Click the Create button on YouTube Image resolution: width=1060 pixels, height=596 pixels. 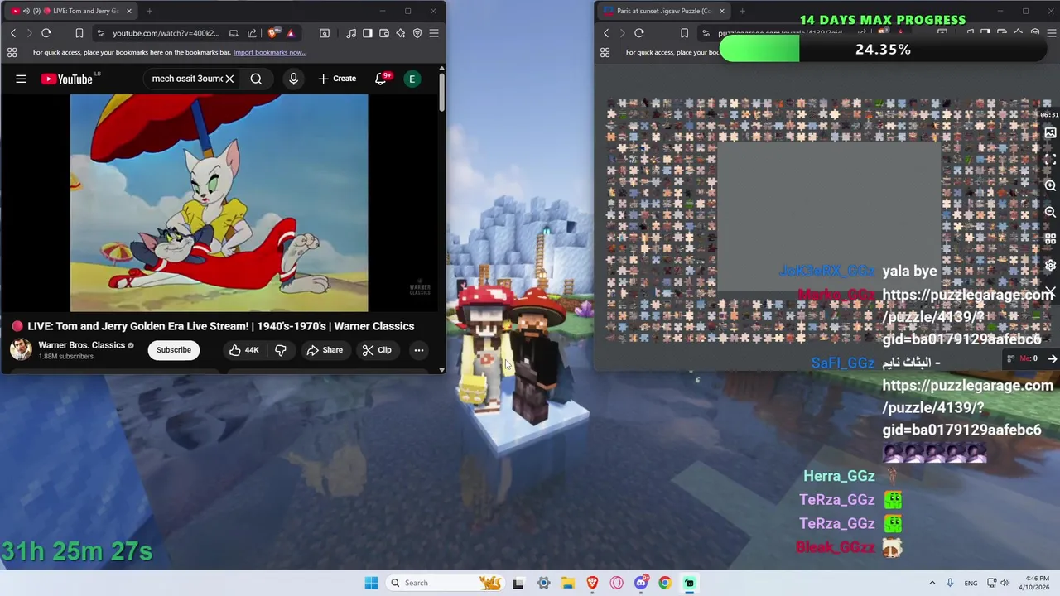(337, 79)
